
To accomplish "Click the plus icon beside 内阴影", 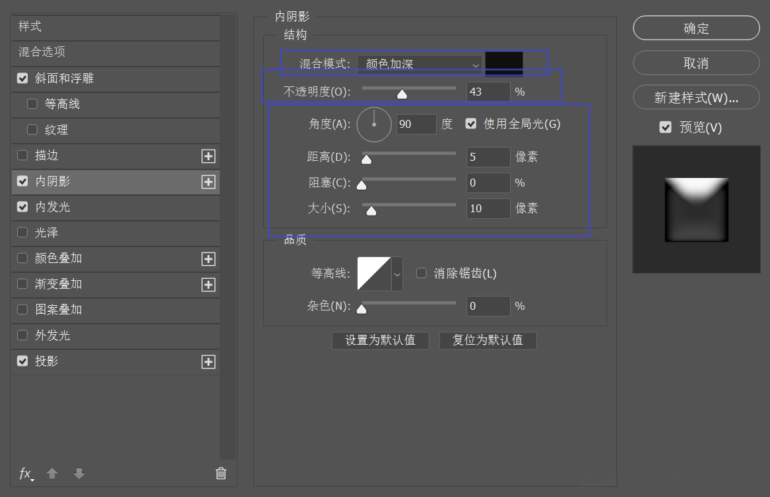I will (208, 181).
